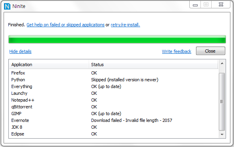Sort by the Status column header
The width and height of the screenshot is (234, 147).
(153, 65)
